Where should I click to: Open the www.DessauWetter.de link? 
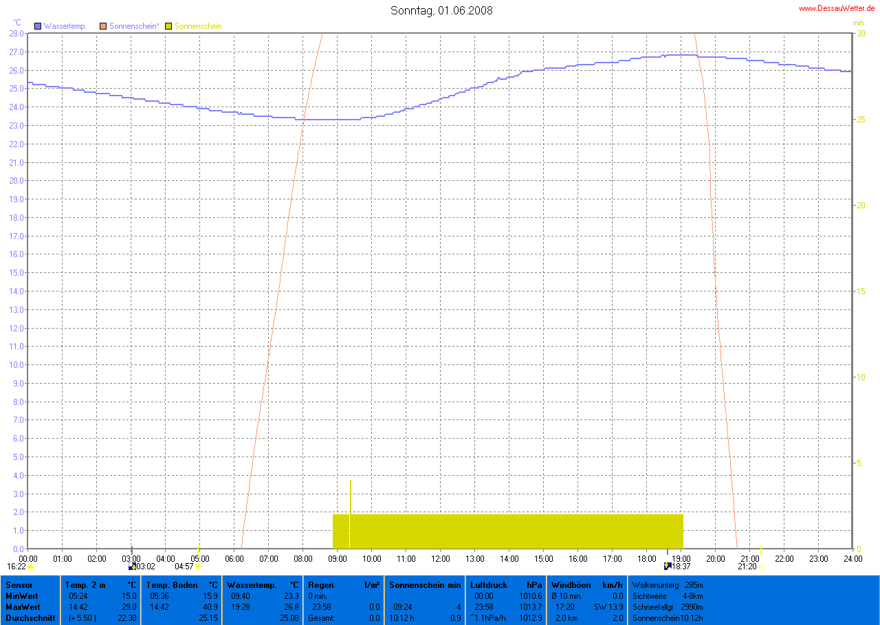click(837, 8)
